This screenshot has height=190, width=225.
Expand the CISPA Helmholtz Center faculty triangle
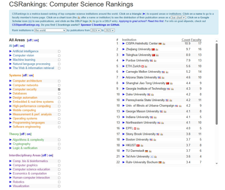click(x=123, y=43)
